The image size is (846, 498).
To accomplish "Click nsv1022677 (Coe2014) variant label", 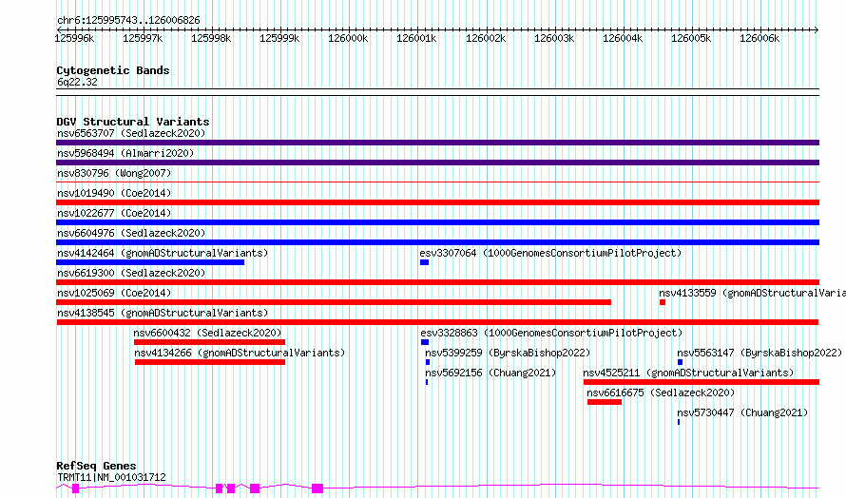I will pos(114,213).
